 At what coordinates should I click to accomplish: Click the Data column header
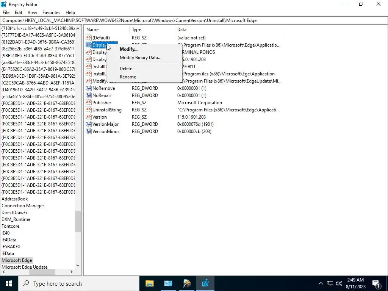(229, 30)
